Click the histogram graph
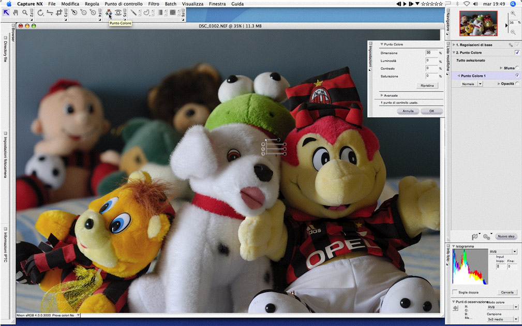This screenshot has width=522, height=326. tap(470, 266)
